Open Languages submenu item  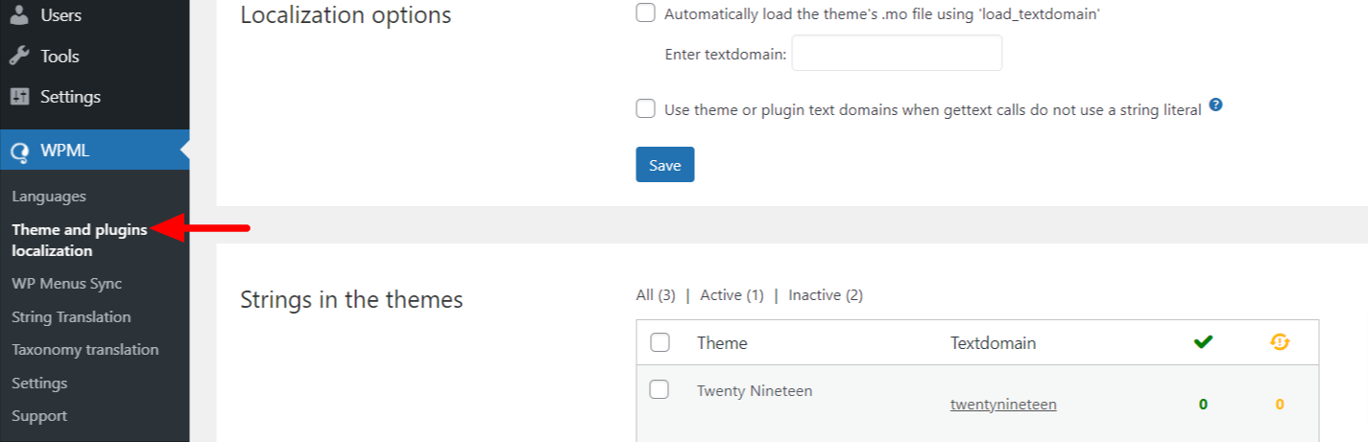pyautogui.click(x=49, y=197)
